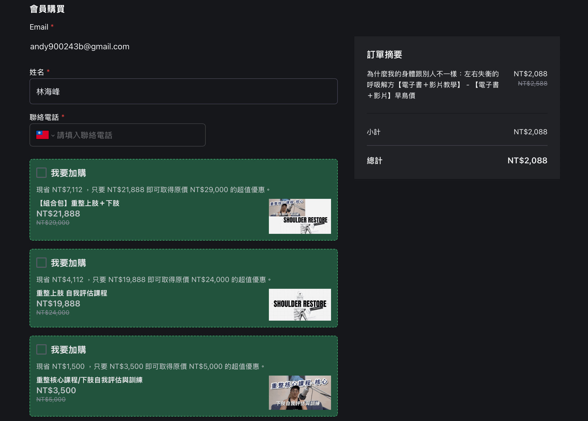Check add-on box for 重整上肢+下肢 combo
The height and width of the screenshot is (421, 588).
point(41,173)
